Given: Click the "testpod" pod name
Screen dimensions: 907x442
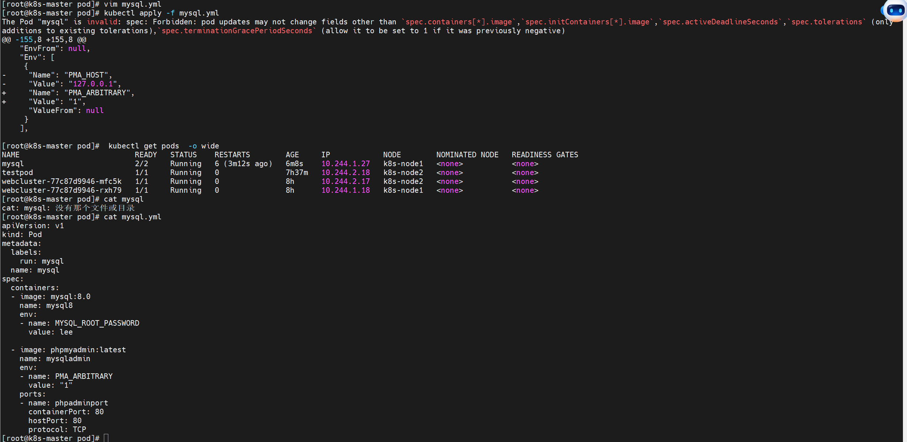Looking at the screenshot, I should (x=17, y=172).
